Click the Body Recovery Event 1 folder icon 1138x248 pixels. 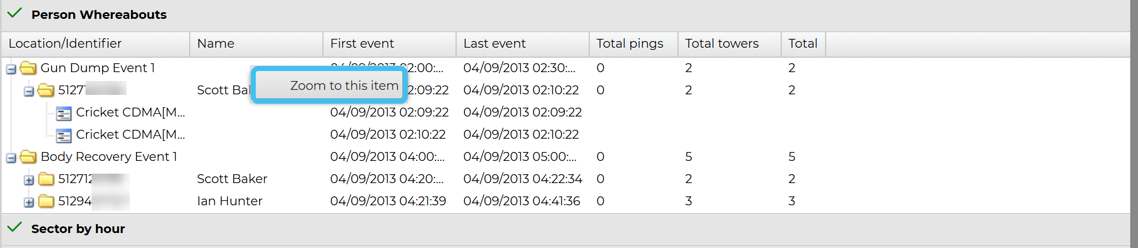pyautogui.click(x=28, y=157)
